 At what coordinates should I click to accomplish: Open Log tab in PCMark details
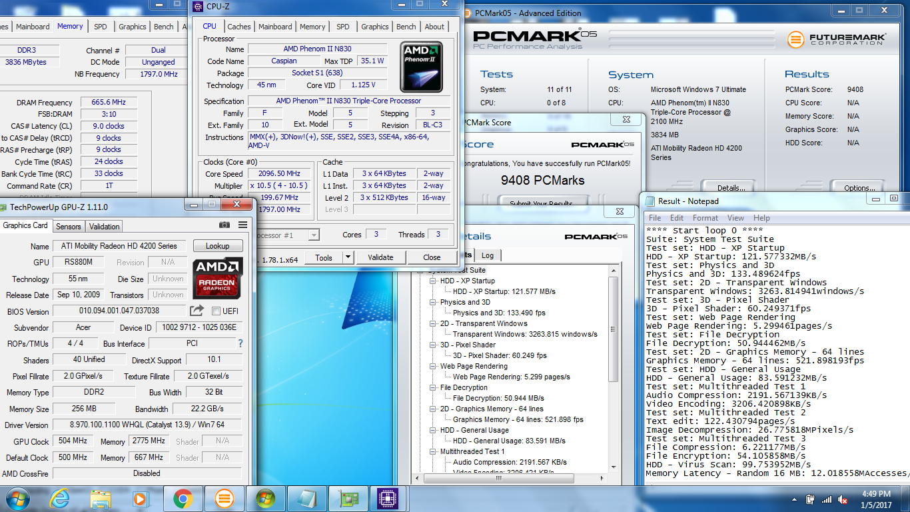click(x=488, y=255)
